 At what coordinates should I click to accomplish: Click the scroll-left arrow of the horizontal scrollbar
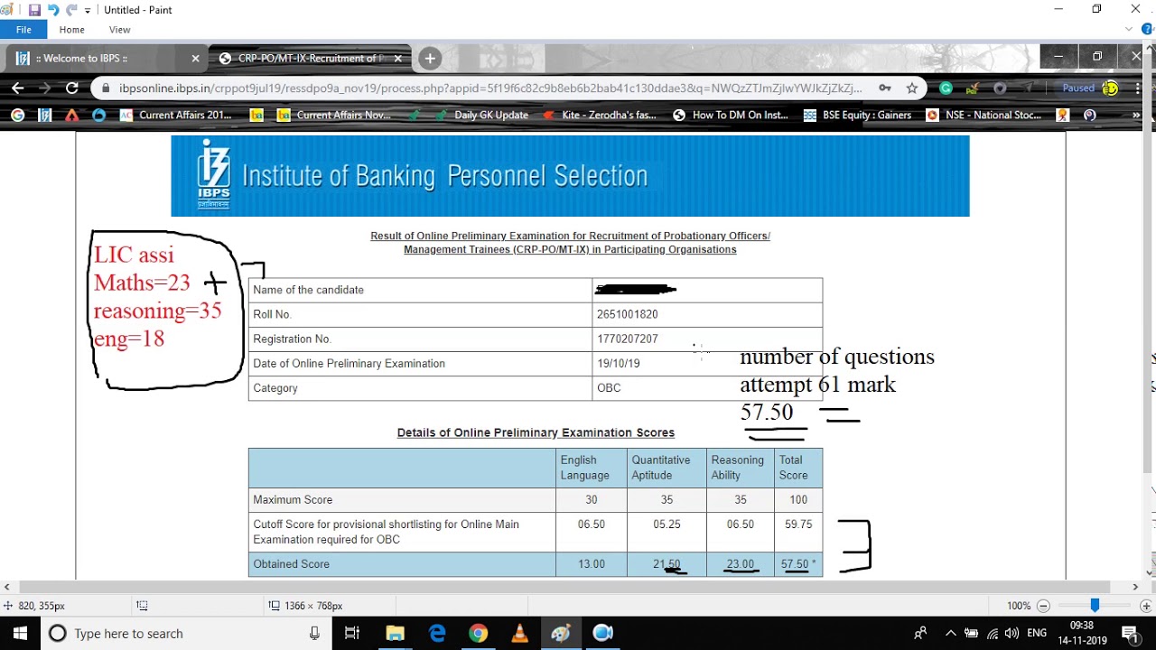coord(6,588)
